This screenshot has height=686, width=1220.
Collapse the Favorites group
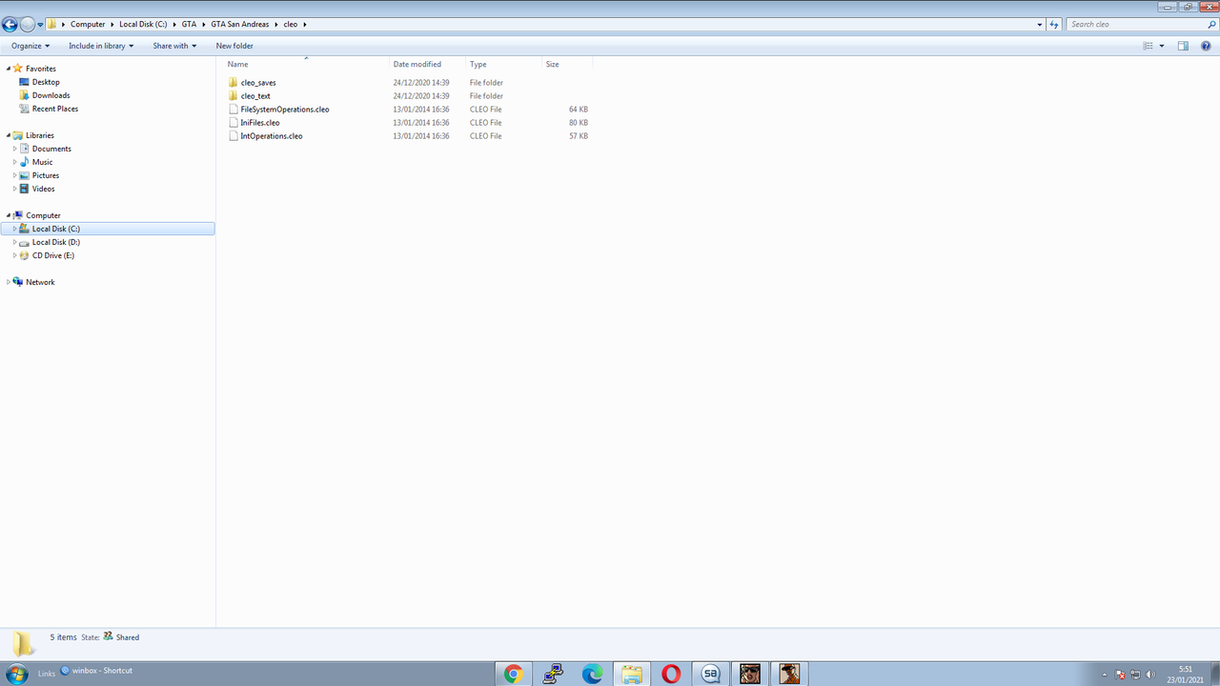point(9,69)
